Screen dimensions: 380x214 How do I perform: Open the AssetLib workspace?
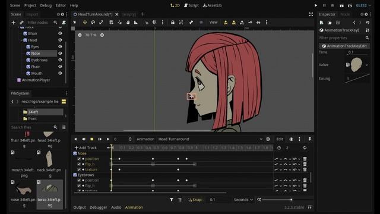click(x=212, y=5)
